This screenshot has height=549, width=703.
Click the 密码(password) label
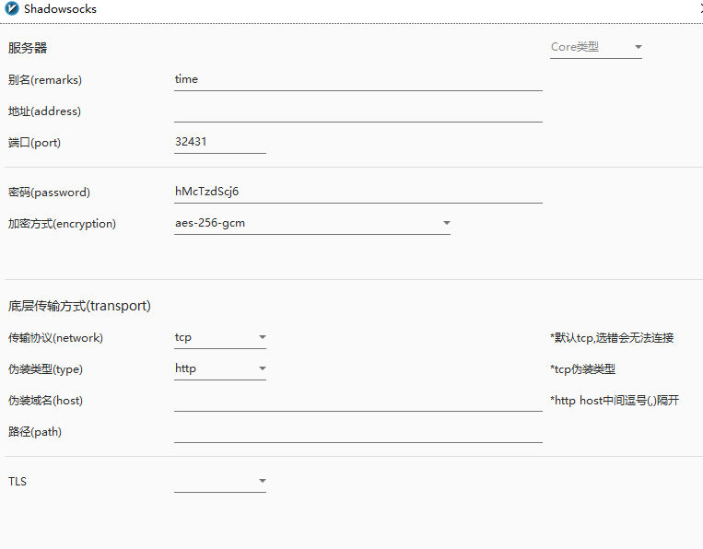[x=49, y=193]
